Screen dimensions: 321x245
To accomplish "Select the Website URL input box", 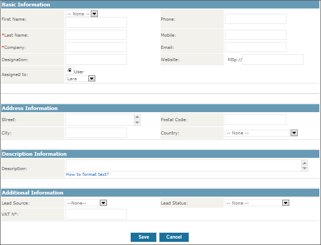I will point(273,60).
